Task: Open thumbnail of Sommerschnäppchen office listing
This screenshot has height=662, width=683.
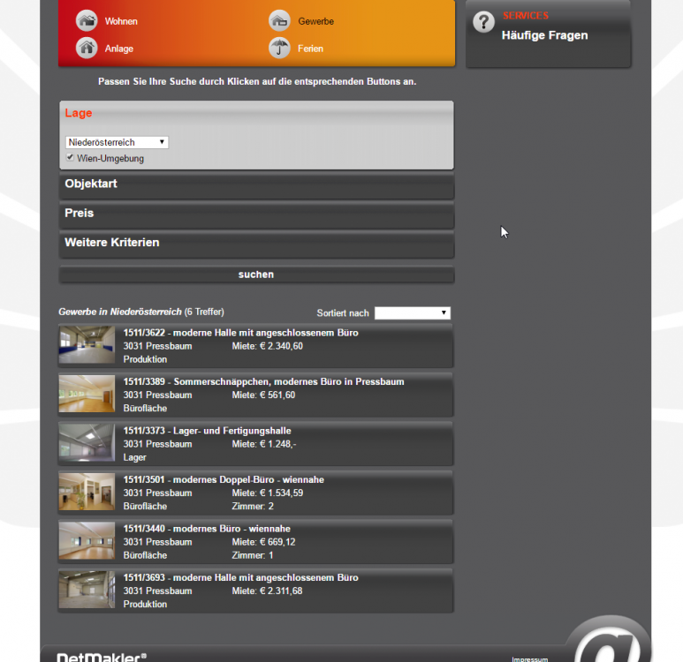Action: click(x=87, y=394)
